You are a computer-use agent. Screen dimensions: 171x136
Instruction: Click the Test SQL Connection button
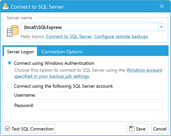(29, 129)
